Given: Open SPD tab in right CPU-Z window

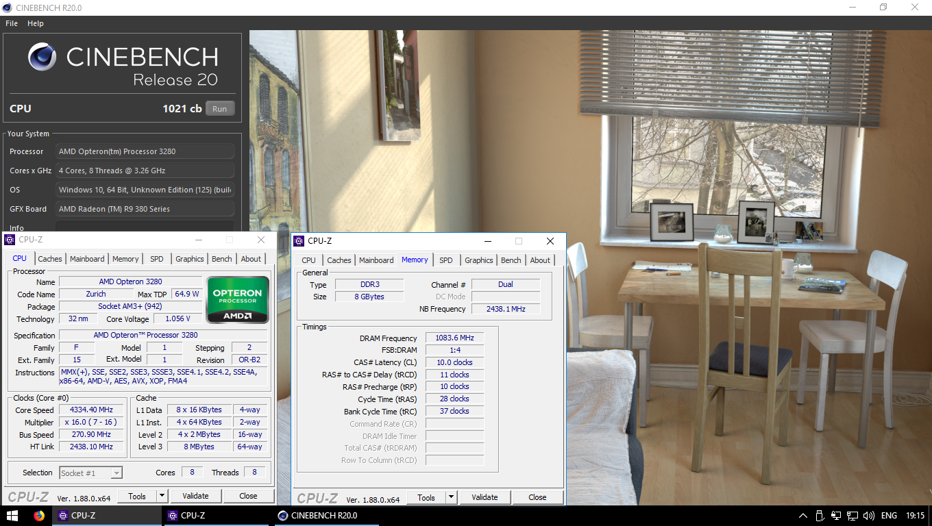Looking at the screenshot, I should click(x=446, y=260).
